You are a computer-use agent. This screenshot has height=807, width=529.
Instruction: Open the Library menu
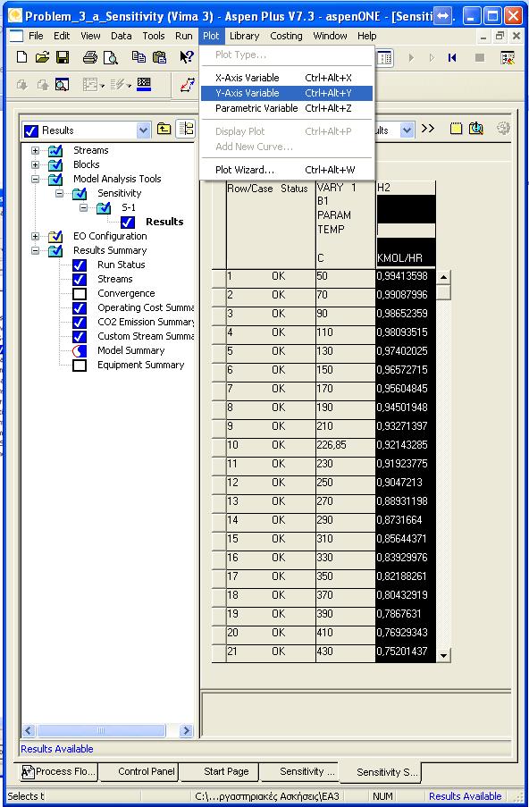pos(245,36)
